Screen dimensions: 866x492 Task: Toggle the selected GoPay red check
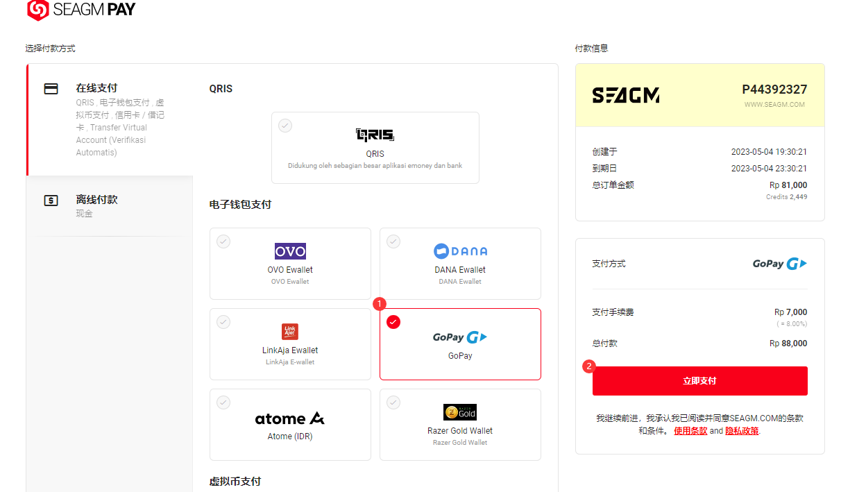pos(393,322)
